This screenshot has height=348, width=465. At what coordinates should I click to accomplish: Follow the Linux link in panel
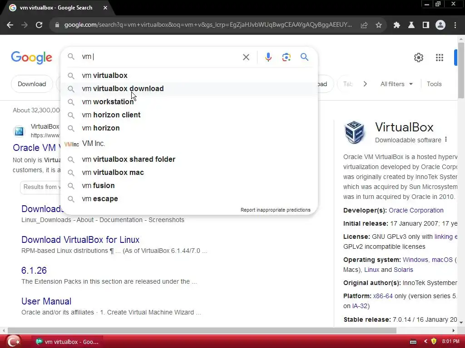point(371,270)
